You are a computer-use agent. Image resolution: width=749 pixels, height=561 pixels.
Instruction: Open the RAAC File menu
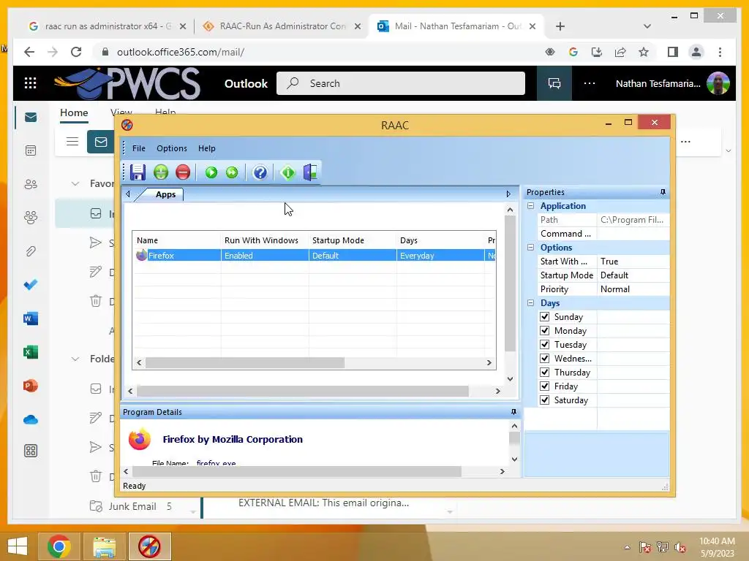tap(138, 148)
